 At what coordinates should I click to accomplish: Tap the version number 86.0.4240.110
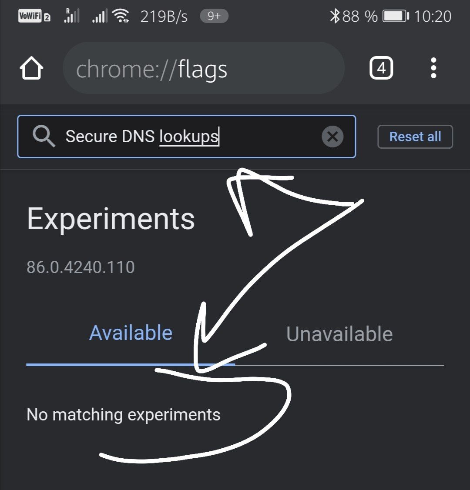[81, 267]
